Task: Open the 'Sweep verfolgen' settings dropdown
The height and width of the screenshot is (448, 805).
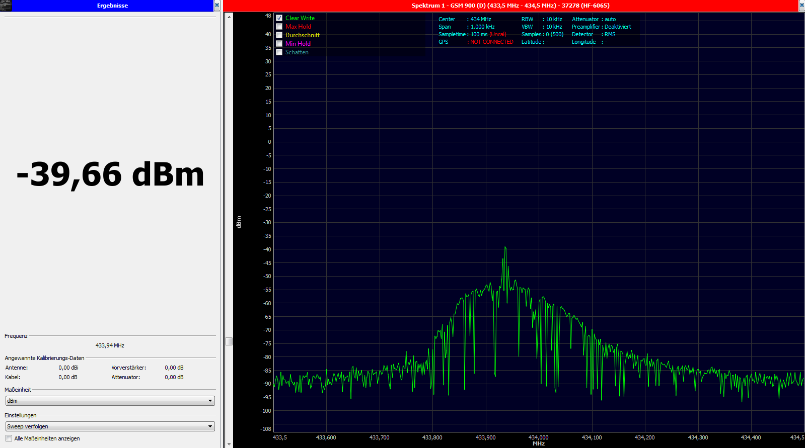Action: coord(110,426)
